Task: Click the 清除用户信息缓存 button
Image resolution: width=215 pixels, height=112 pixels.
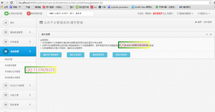Action: click(51, 55)
